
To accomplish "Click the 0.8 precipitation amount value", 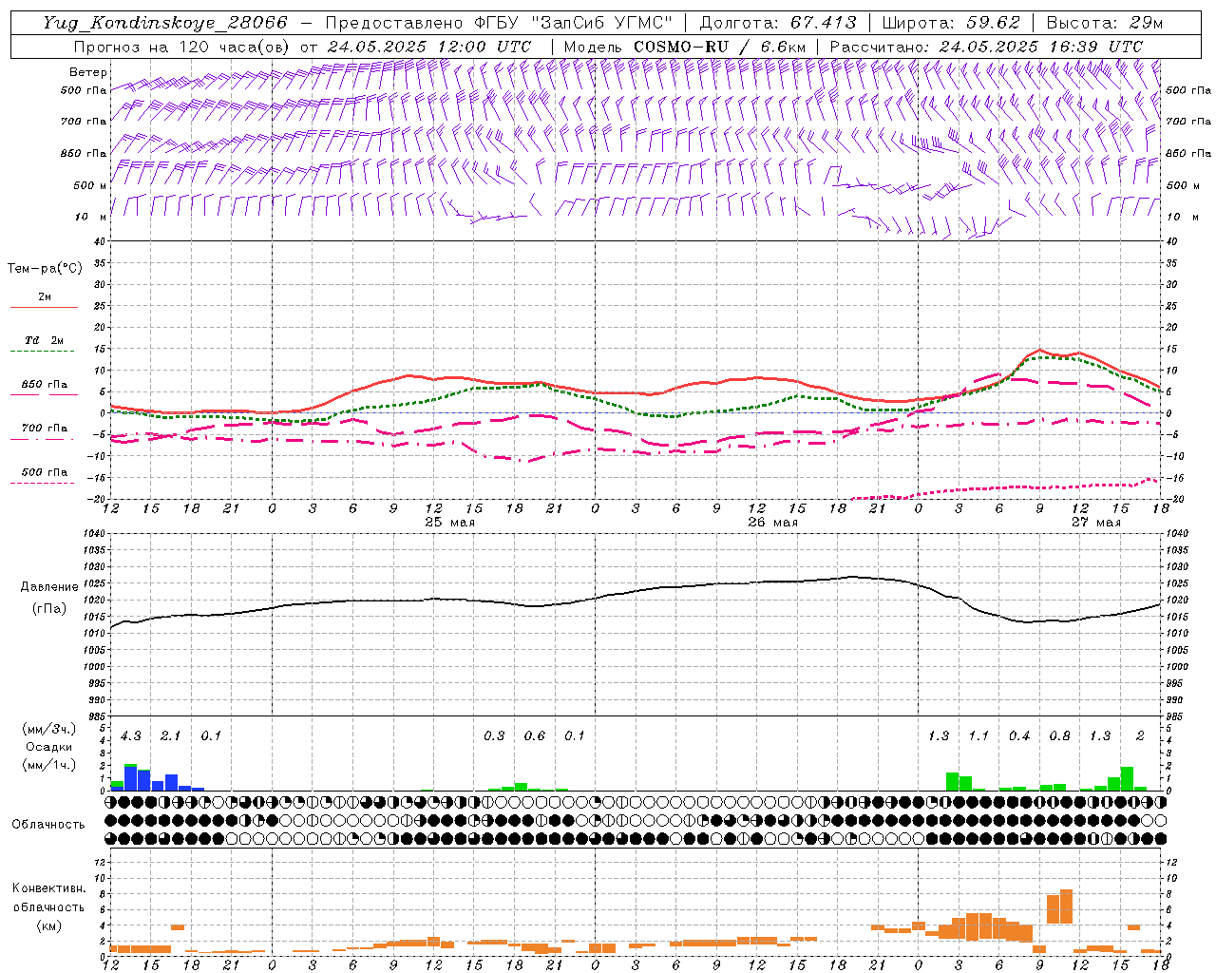I will point(1059,736).
